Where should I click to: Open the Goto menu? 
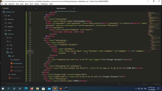click(26, 4)
